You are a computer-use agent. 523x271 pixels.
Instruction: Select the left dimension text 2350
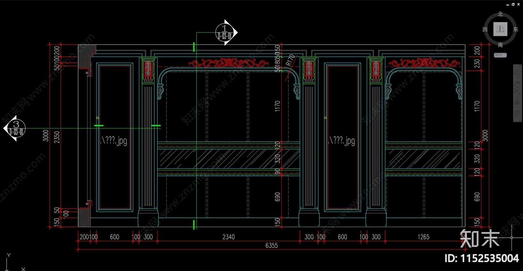coord(57,137)
